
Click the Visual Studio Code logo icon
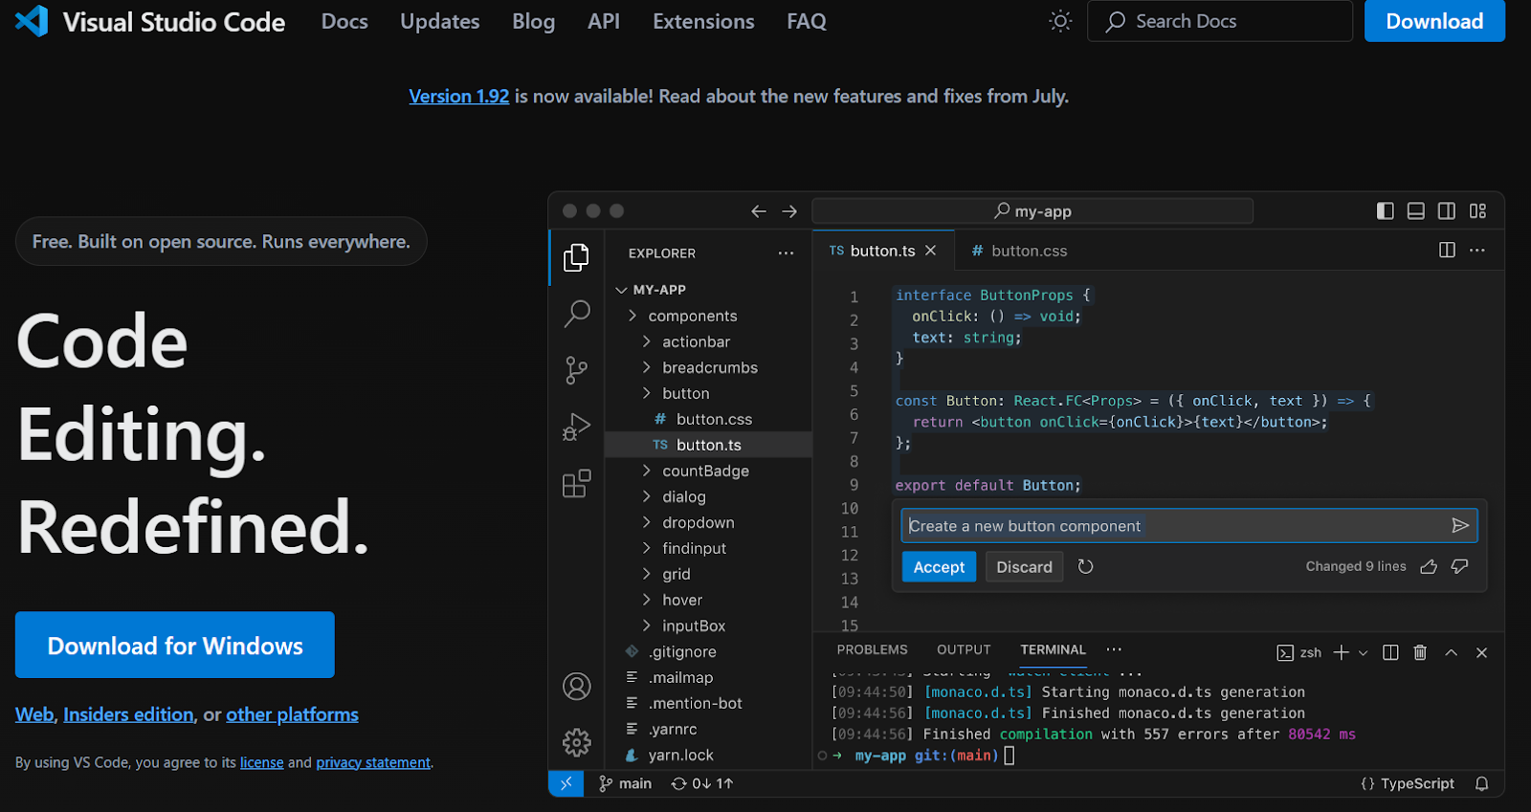point(32,21)
